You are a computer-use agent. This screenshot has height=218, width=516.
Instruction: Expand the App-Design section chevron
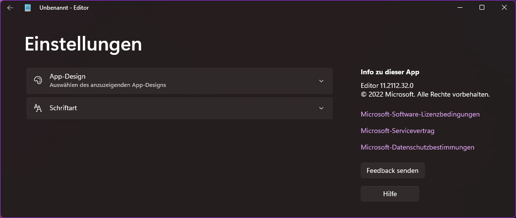[321, 81]
